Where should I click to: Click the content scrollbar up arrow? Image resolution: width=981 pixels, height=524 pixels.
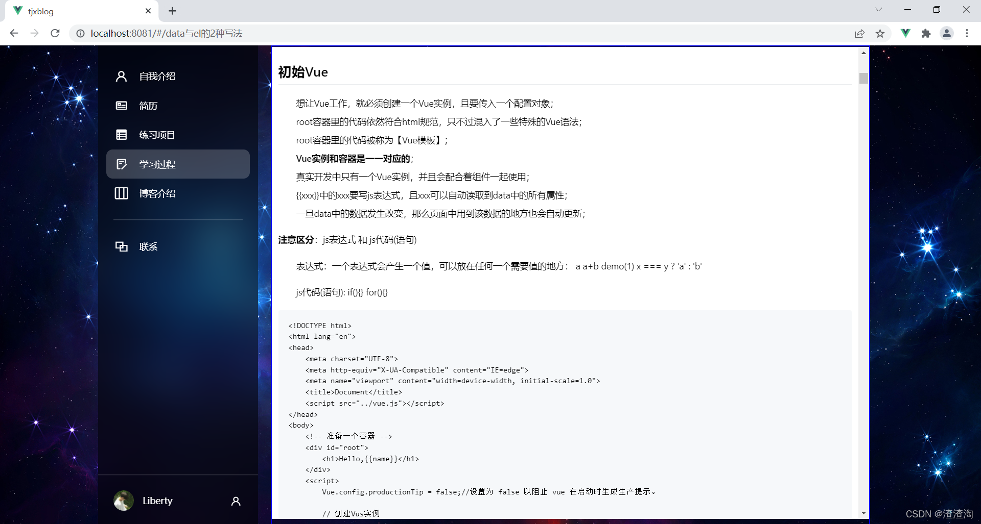[863, 53]
